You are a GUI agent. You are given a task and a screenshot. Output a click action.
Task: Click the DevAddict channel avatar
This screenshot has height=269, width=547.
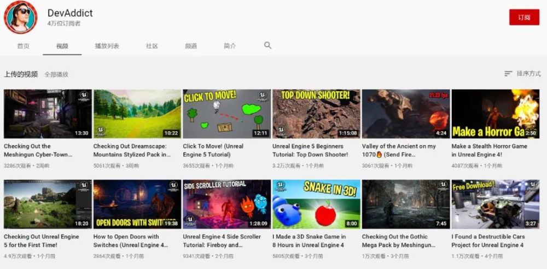click(21, 17)
